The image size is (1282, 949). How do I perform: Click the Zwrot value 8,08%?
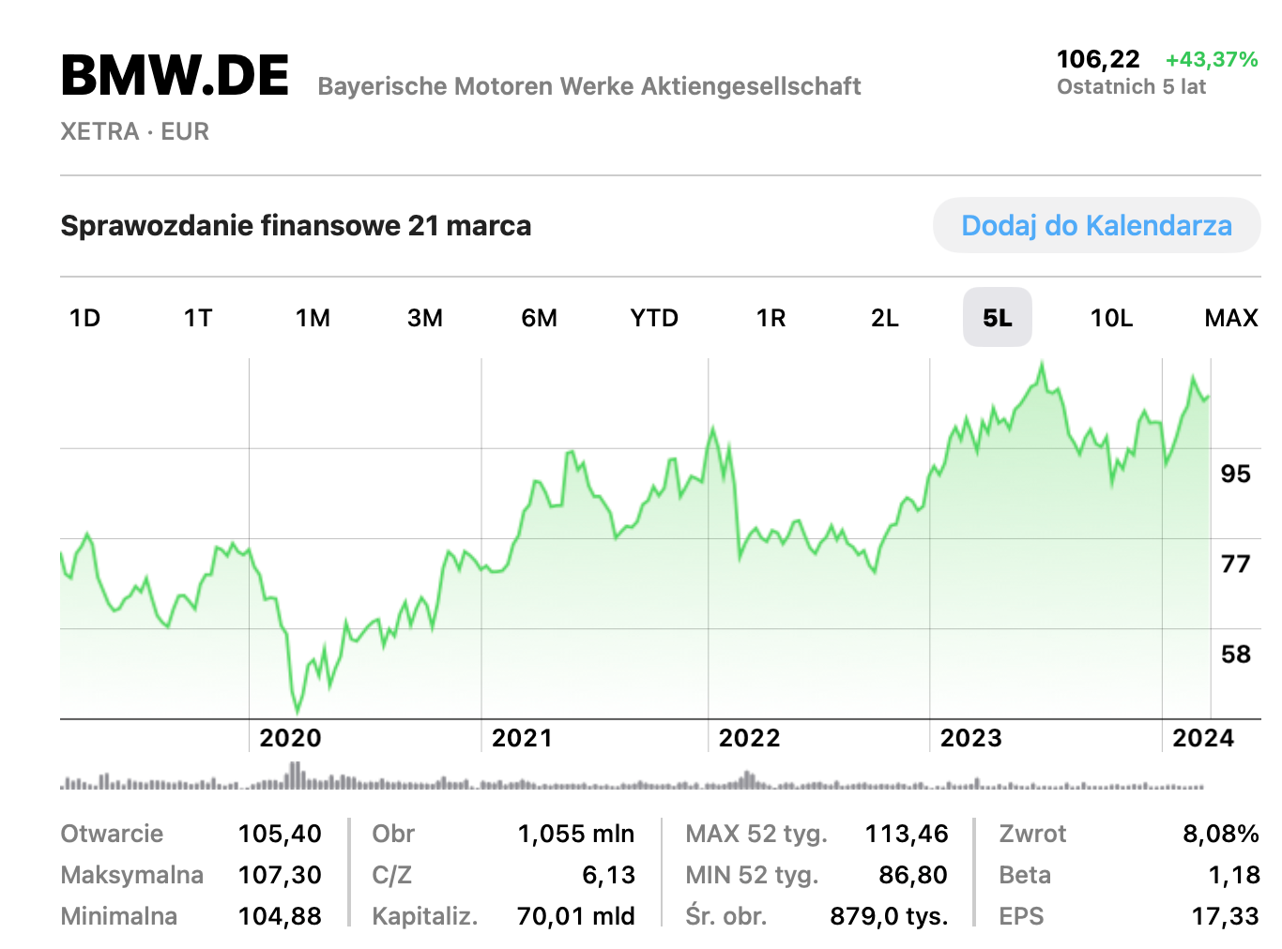click(x=1221, y=834)
